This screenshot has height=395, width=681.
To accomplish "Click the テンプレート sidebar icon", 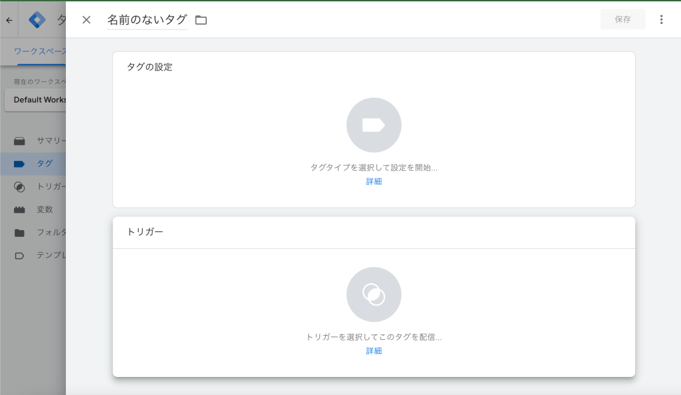I will pos(19,255).
